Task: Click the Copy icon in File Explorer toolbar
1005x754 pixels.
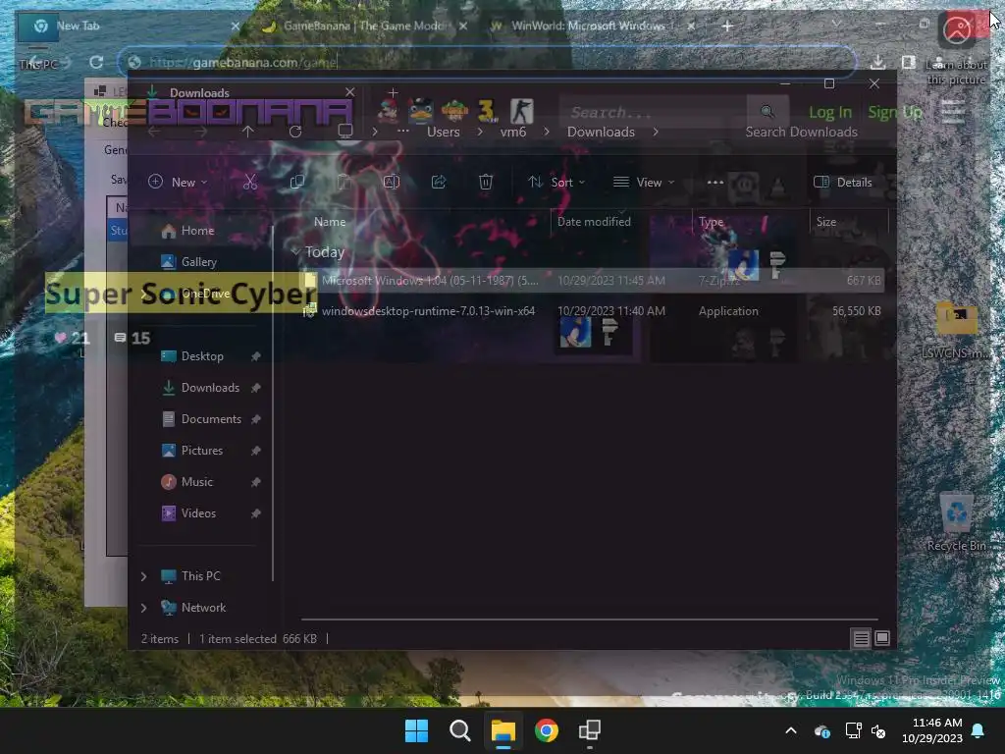Action: pyautogui.click(x=296, y=182)
